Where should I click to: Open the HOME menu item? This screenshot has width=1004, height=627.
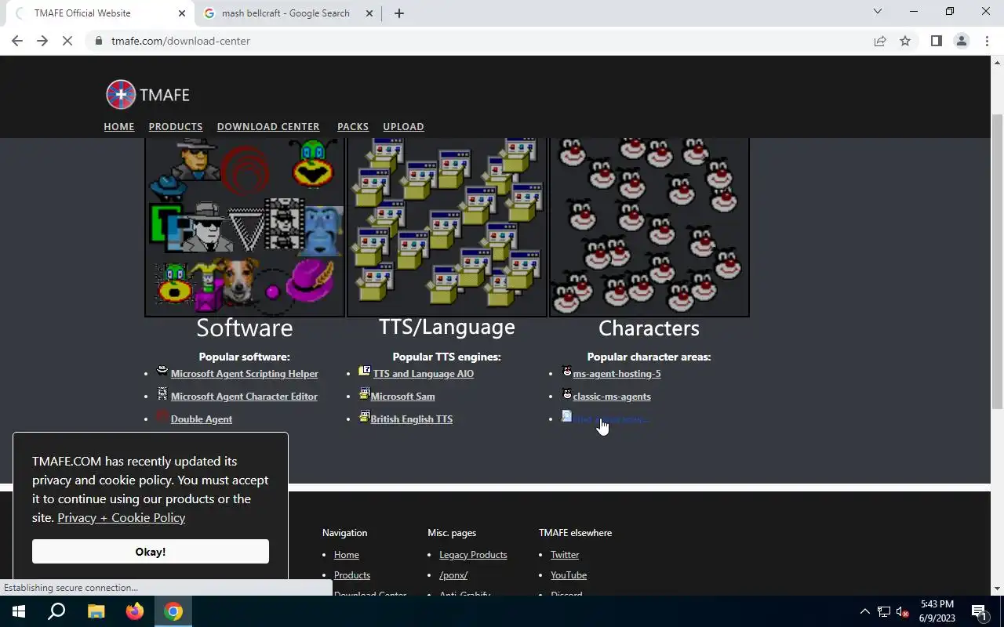click(119, 126)
